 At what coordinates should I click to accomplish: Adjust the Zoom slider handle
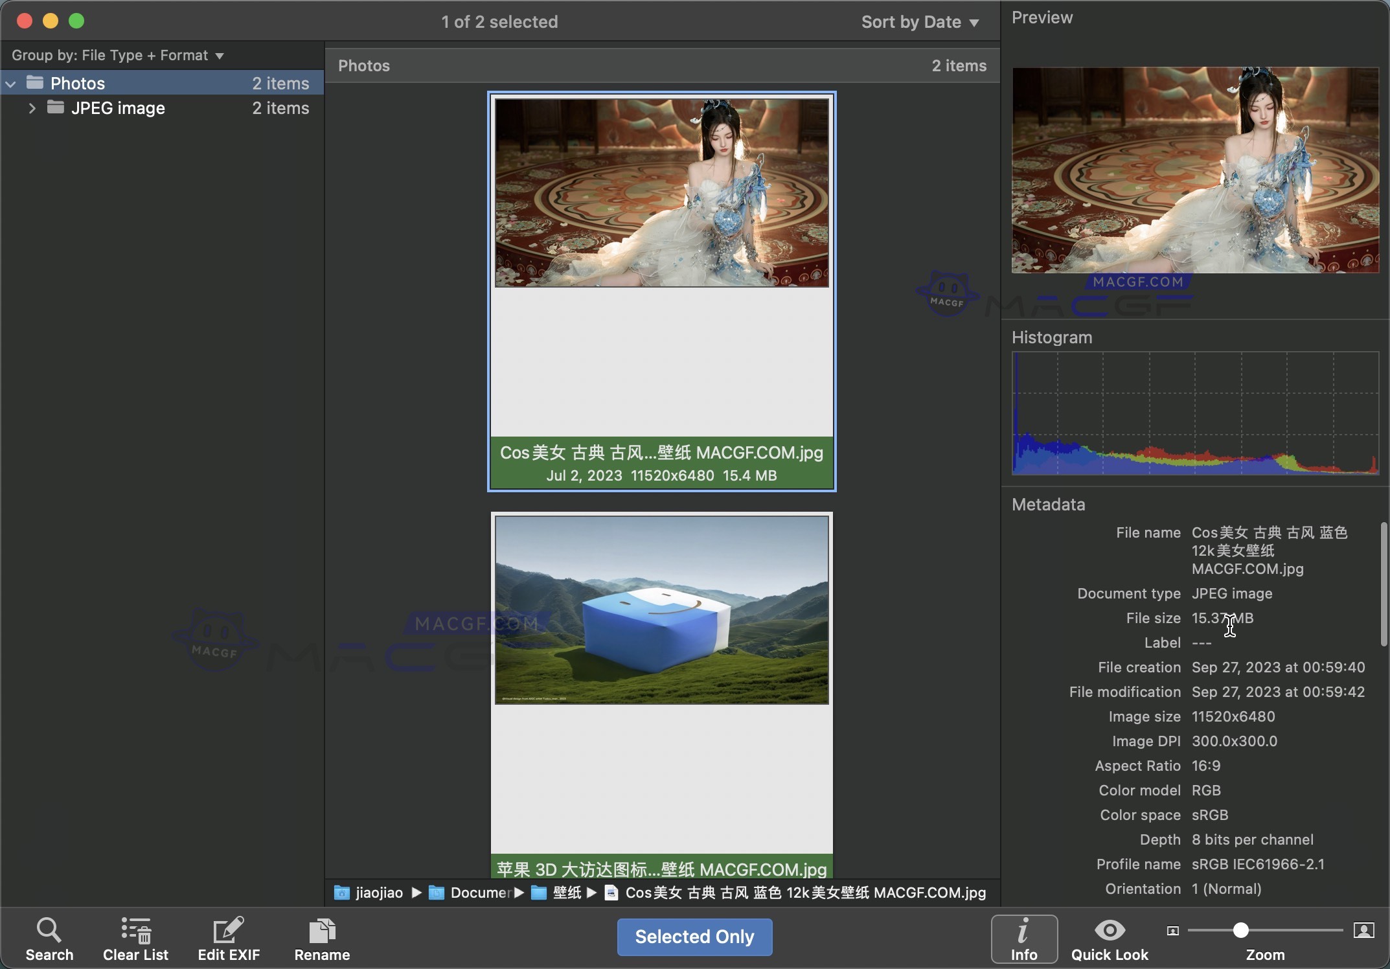[1242, 931]
